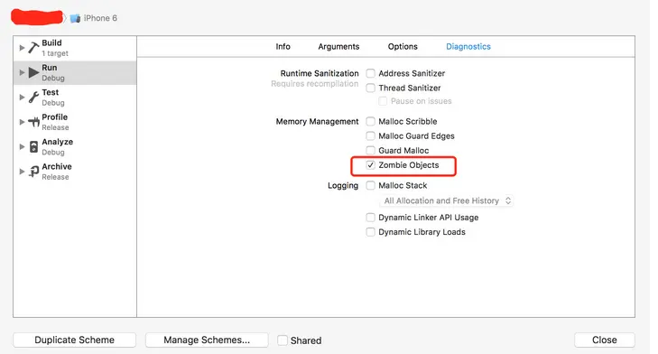Select the Archive scheme action label
Viewport: 658px width, 354px height.
click(x=57, y=167)
